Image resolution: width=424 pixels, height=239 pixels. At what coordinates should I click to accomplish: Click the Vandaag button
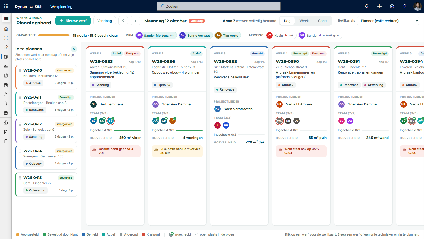(x=104, y=21)
